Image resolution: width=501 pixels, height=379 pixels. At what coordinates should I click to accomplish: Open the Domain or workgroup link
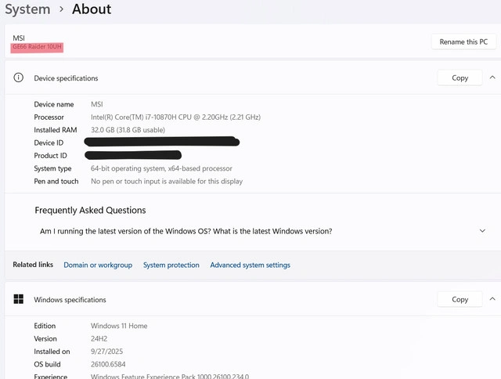(98, 265)
